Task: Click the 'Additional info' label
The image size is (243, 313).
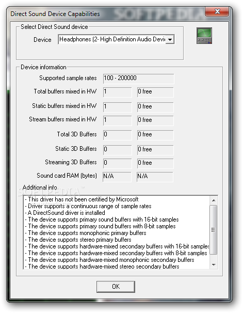Action: tap(40, 187)
